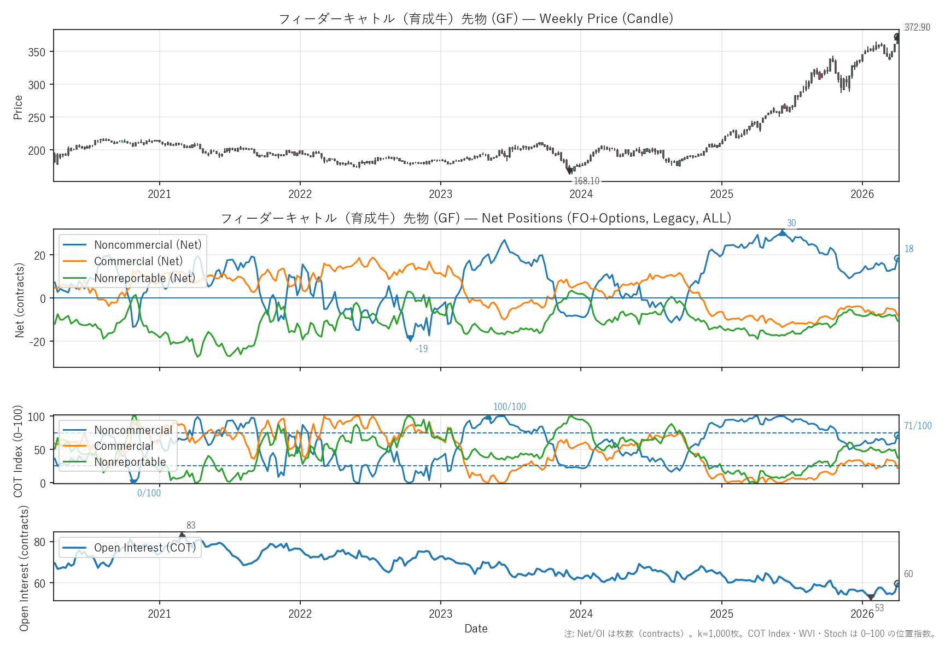945x645 pixels.
Task: Click the Nonreportable entry in COT Index legend
Action: click(x=130, y=462)
